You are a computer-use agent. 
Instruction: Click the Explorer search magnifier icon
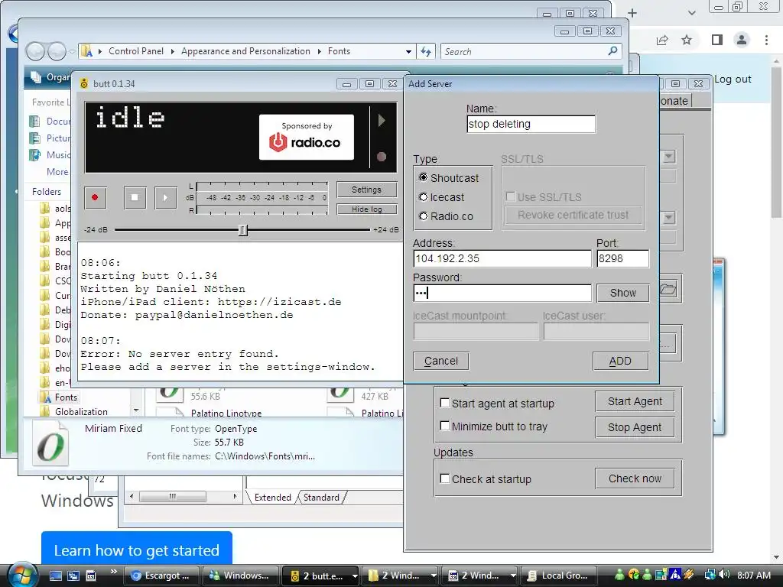612,50
